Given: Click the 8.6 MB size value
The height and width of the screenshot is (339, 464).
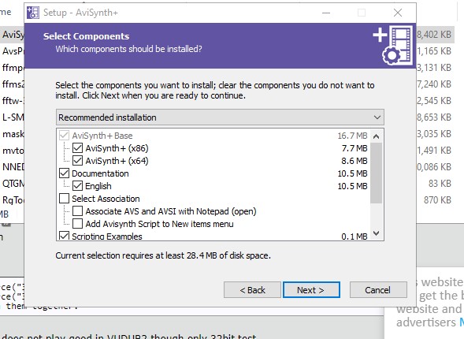Looking at the screenshot, I should [x=354, y=161].
